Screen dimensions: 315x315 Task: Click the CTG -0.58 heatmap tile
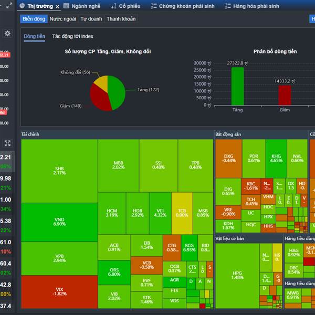pos(172,248)
